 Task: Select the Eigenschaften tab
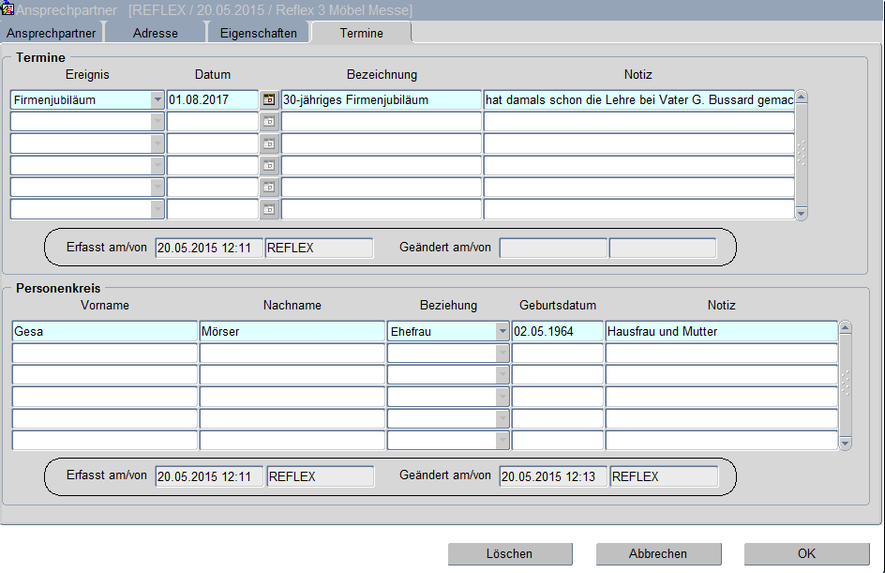[x=258, y=33]
